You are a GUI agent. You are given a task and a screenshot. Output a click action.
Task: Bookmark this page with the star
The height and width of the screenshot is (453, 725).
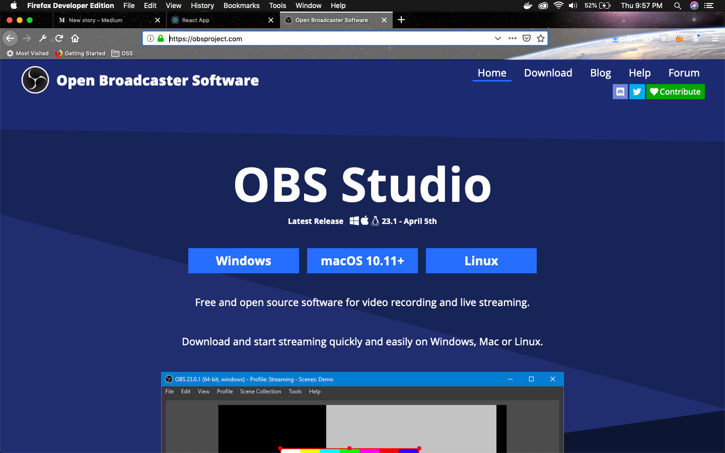541,38
